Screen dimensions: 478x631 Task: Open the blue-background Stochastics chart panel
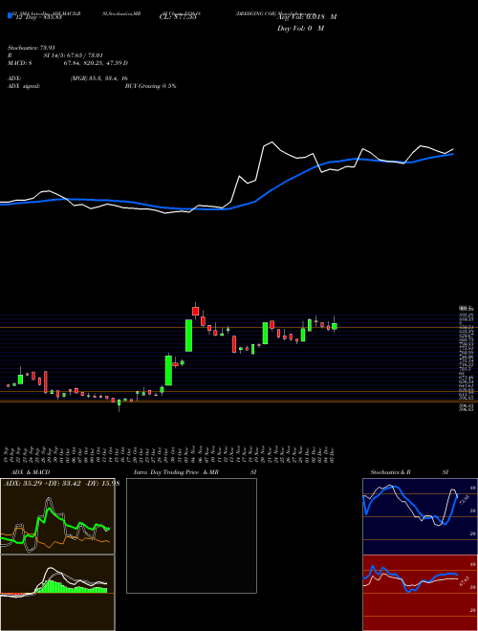420,516
